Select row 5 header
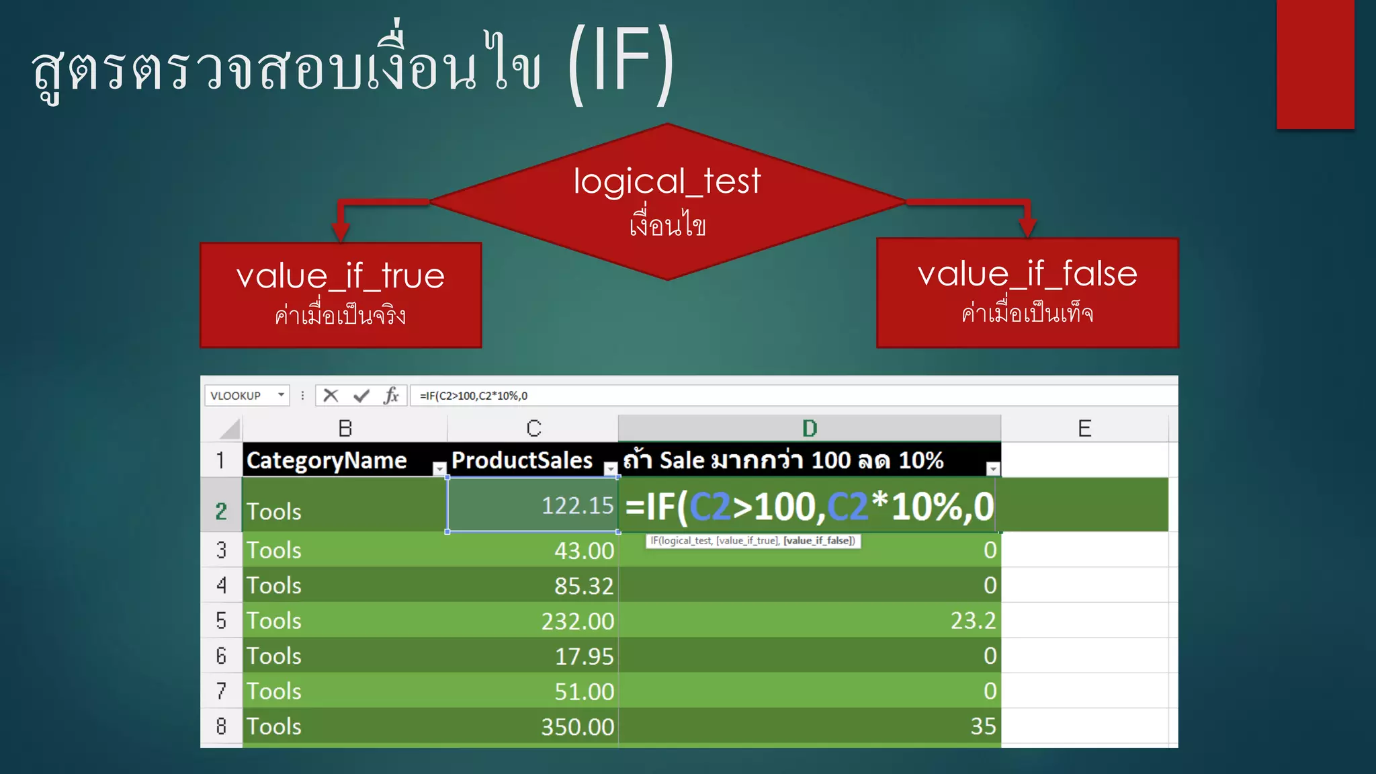This screenshot has width=1376, height=774. point(221,620)
